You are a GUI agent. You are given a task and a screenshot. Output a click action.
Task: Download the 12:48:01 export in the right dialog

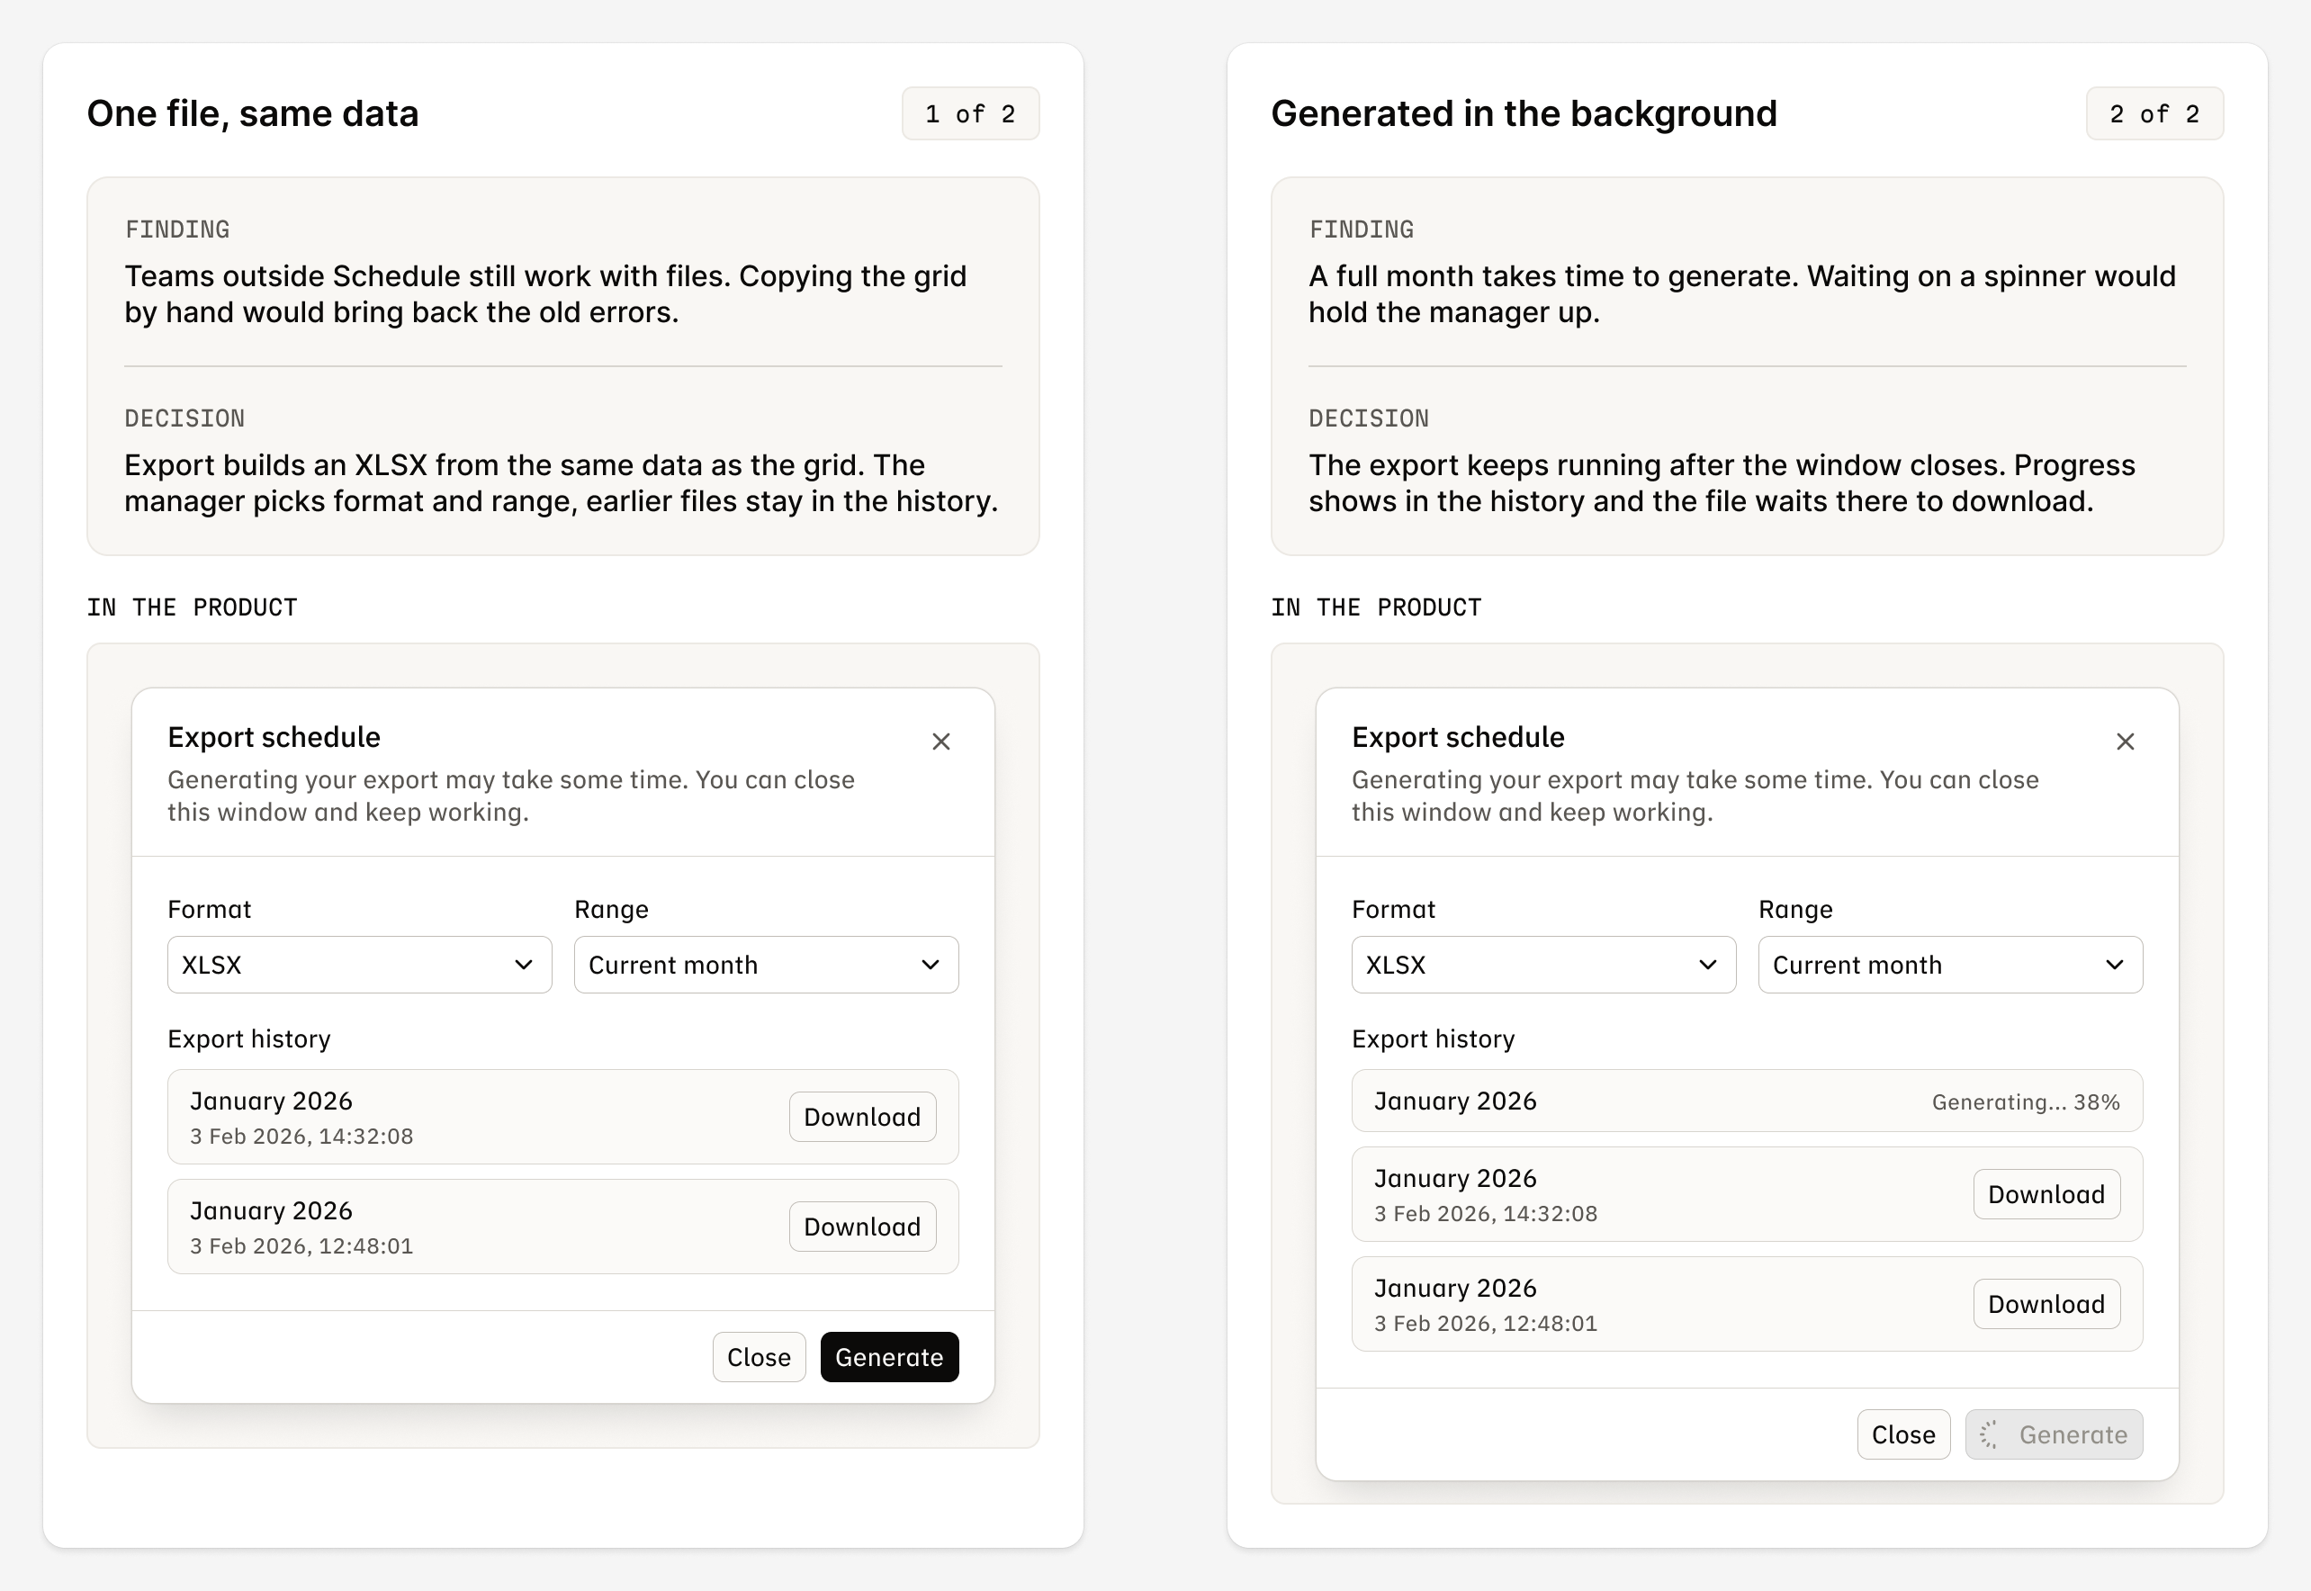click(2046, 1304)
